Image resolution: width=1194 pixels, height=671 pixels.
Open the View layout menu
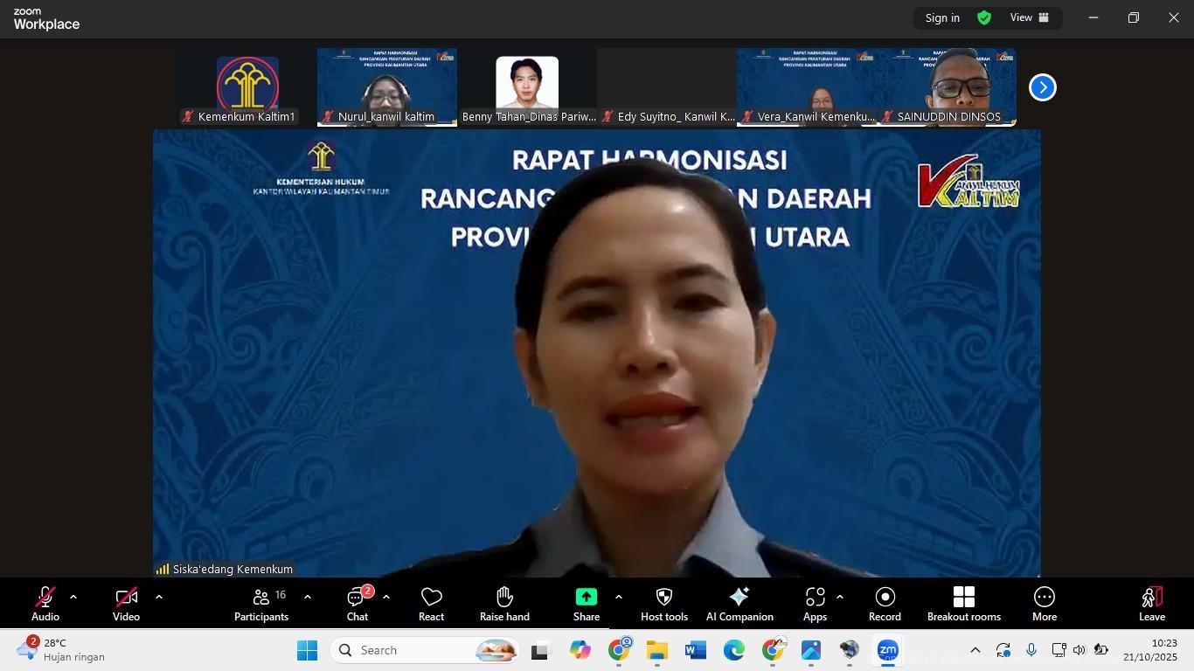(x=1030, y=17)
